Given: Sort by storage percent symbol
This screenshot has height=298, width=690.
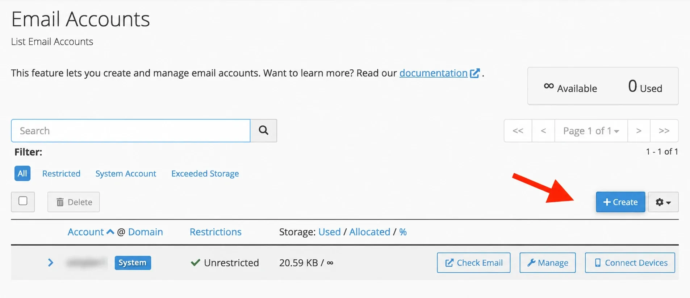Looking at the screenshot, I should pos(403,232).
